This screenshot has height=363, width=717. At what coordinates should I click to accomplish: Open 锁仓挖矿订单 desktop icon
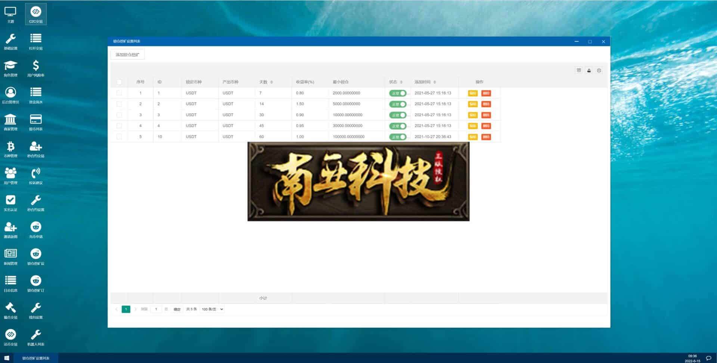(36, 283)
